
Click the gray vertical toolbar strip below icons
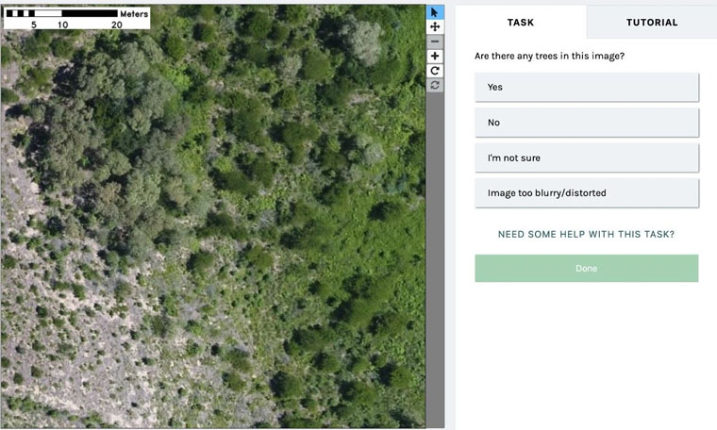pos(435,264)
